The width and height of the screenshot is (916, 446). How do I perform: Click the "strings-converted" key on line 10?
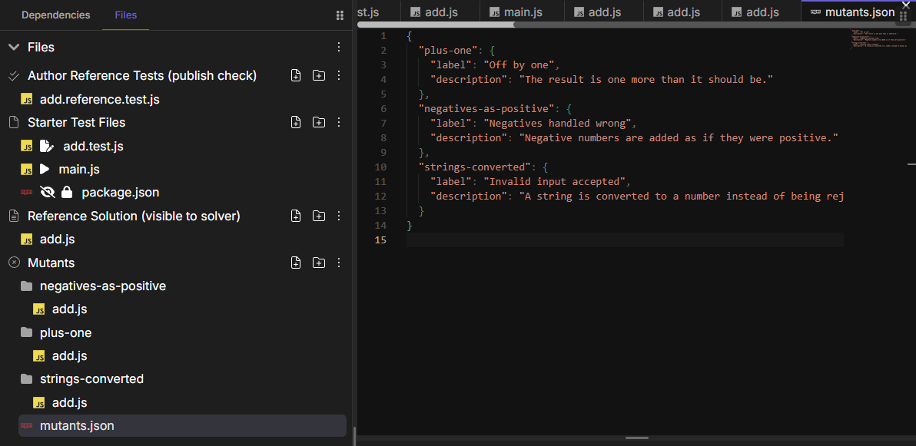point(475,167)
